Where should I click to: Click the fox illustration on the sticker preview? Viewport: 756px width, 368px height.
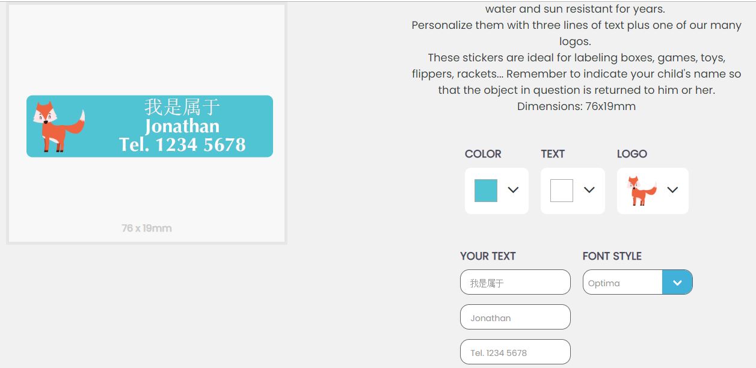pos(57,126)
